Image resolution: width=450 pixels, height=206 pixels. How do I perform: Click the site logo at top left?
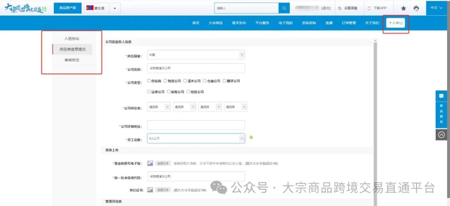click(x=25, y=8)
